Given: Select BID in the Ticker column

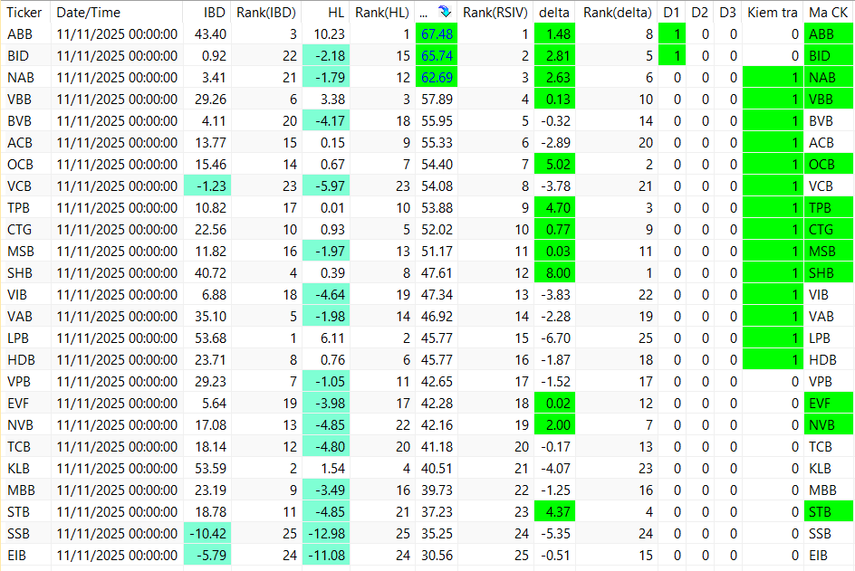Looking at the screenshot, I should [18, 55].
